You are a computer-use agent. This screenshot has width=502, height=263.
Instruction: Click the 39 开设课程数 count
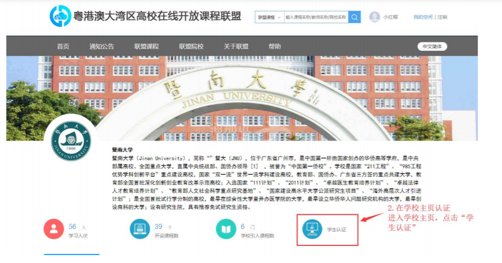[x=159, y=227]
